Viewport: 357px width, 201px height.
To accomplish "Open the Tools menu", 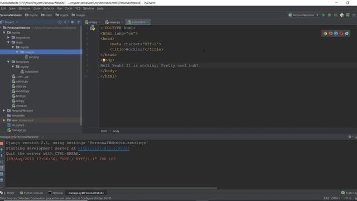I will 69,8.
